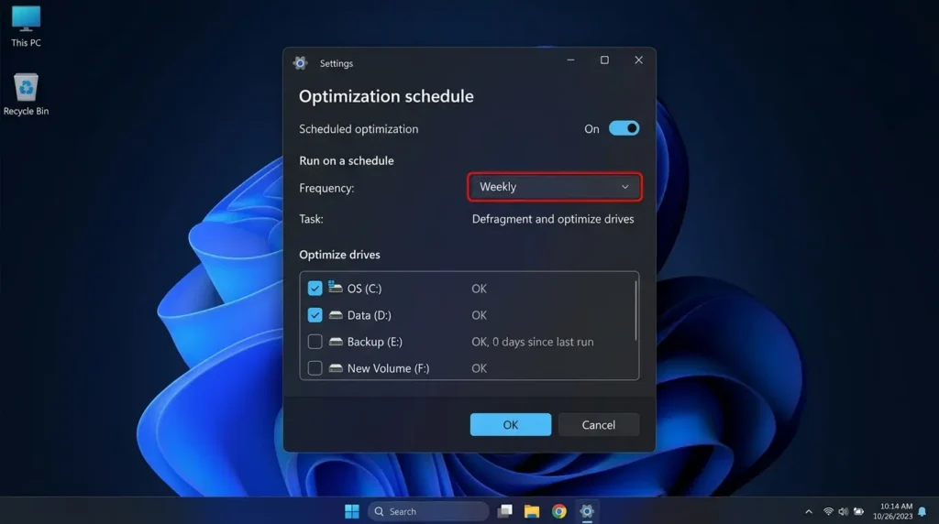
Task: Click the "On" label beside the toggle
Action: 591,129
